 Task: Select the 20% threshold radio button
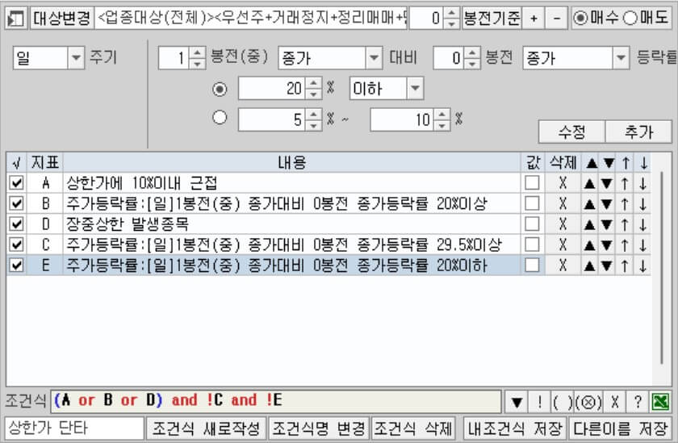coord(220,89)
